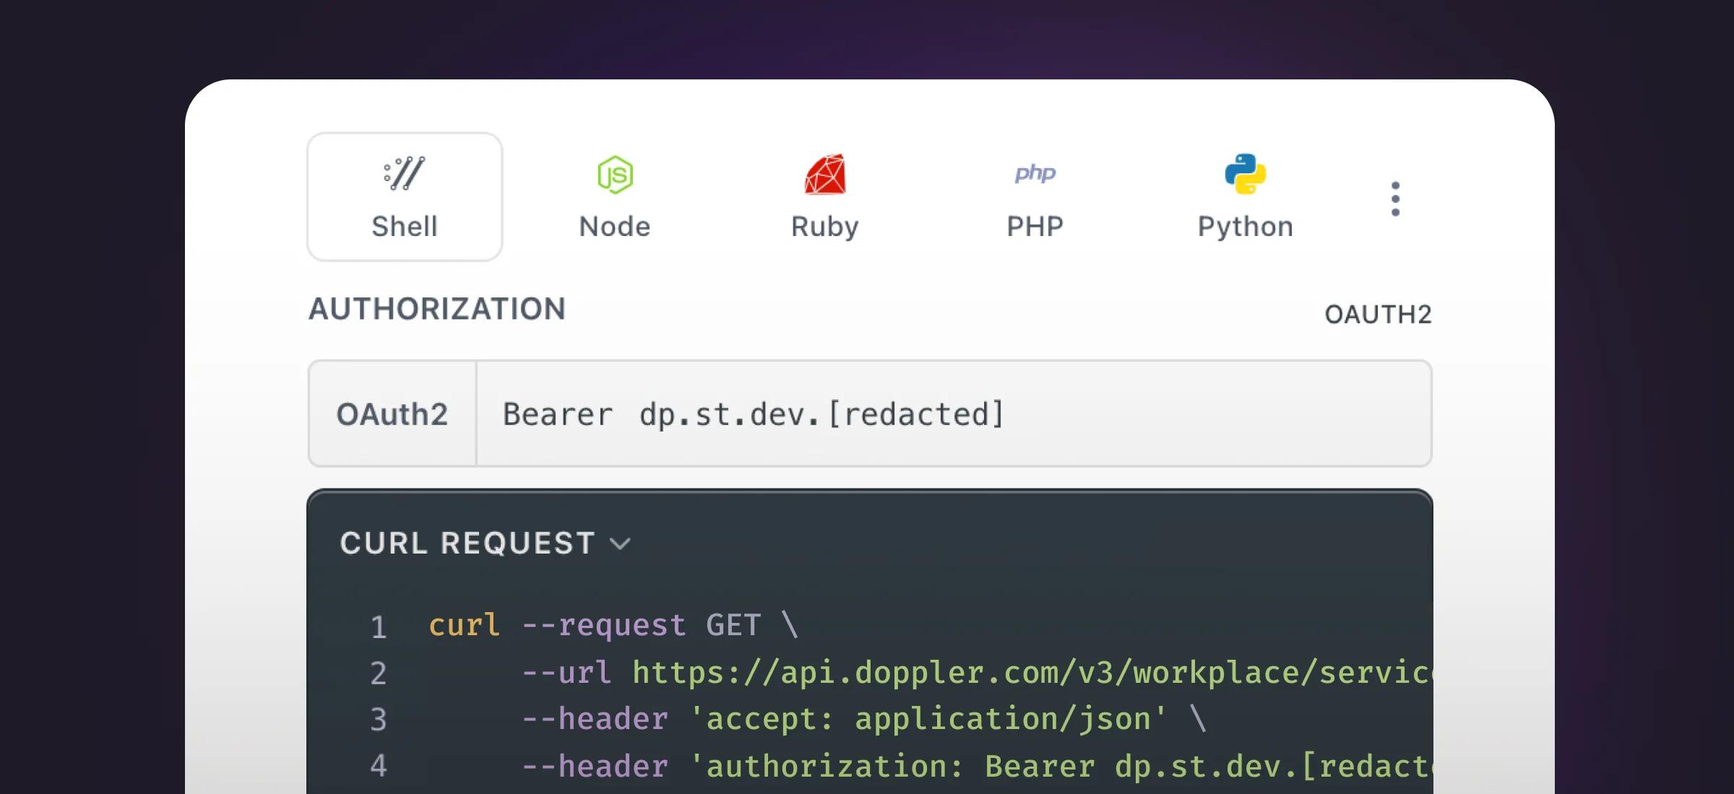
Task: Open the three-dot more languages menu
Action: click(1395, 198)
